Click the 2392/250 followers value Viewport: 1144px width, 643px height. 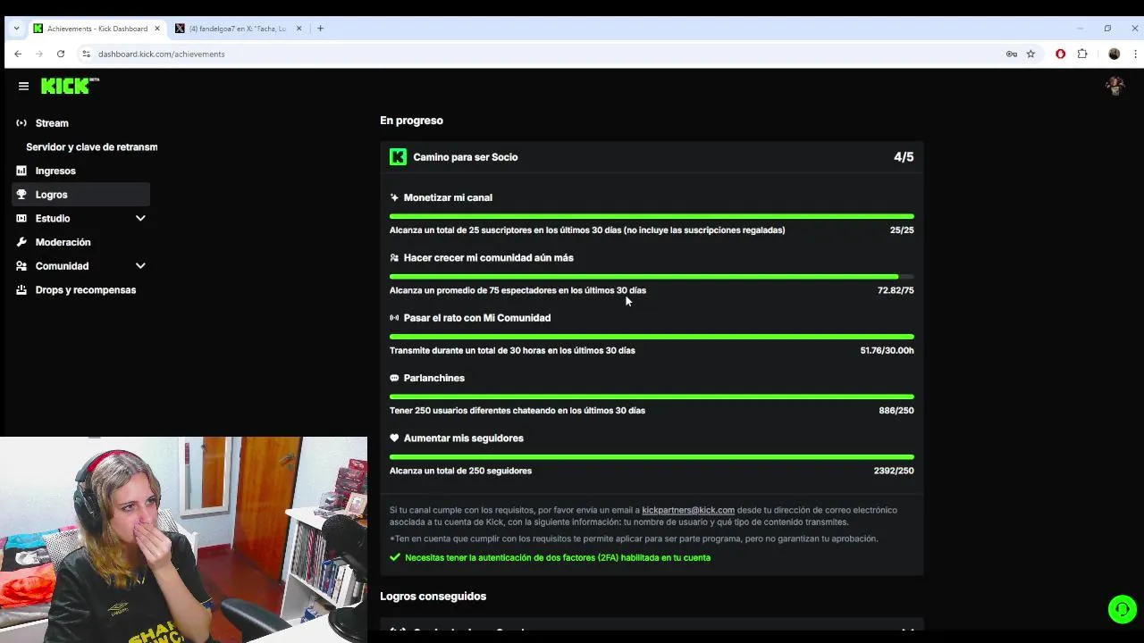pos(894,471)
